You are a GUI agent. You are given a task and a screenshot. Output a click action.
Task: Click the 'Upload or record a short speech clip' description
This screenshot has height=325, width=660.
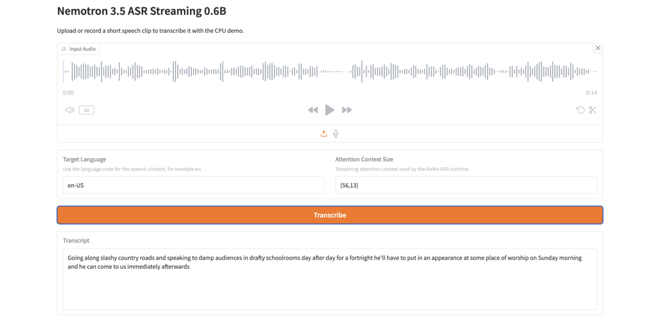point(151,31)
